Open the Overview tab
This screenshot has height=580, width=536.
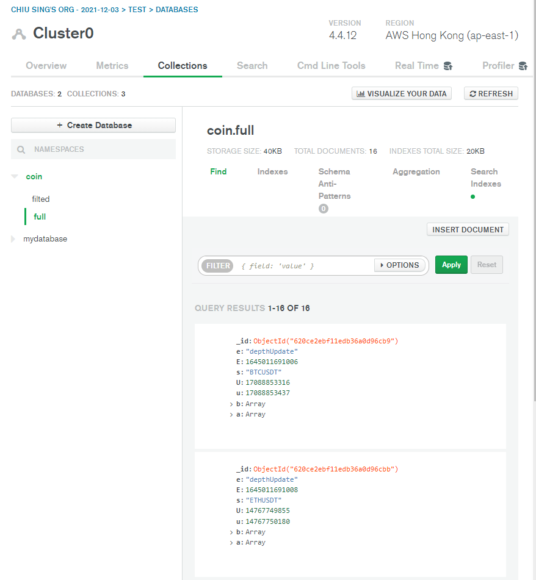click(x=46, y=65)
